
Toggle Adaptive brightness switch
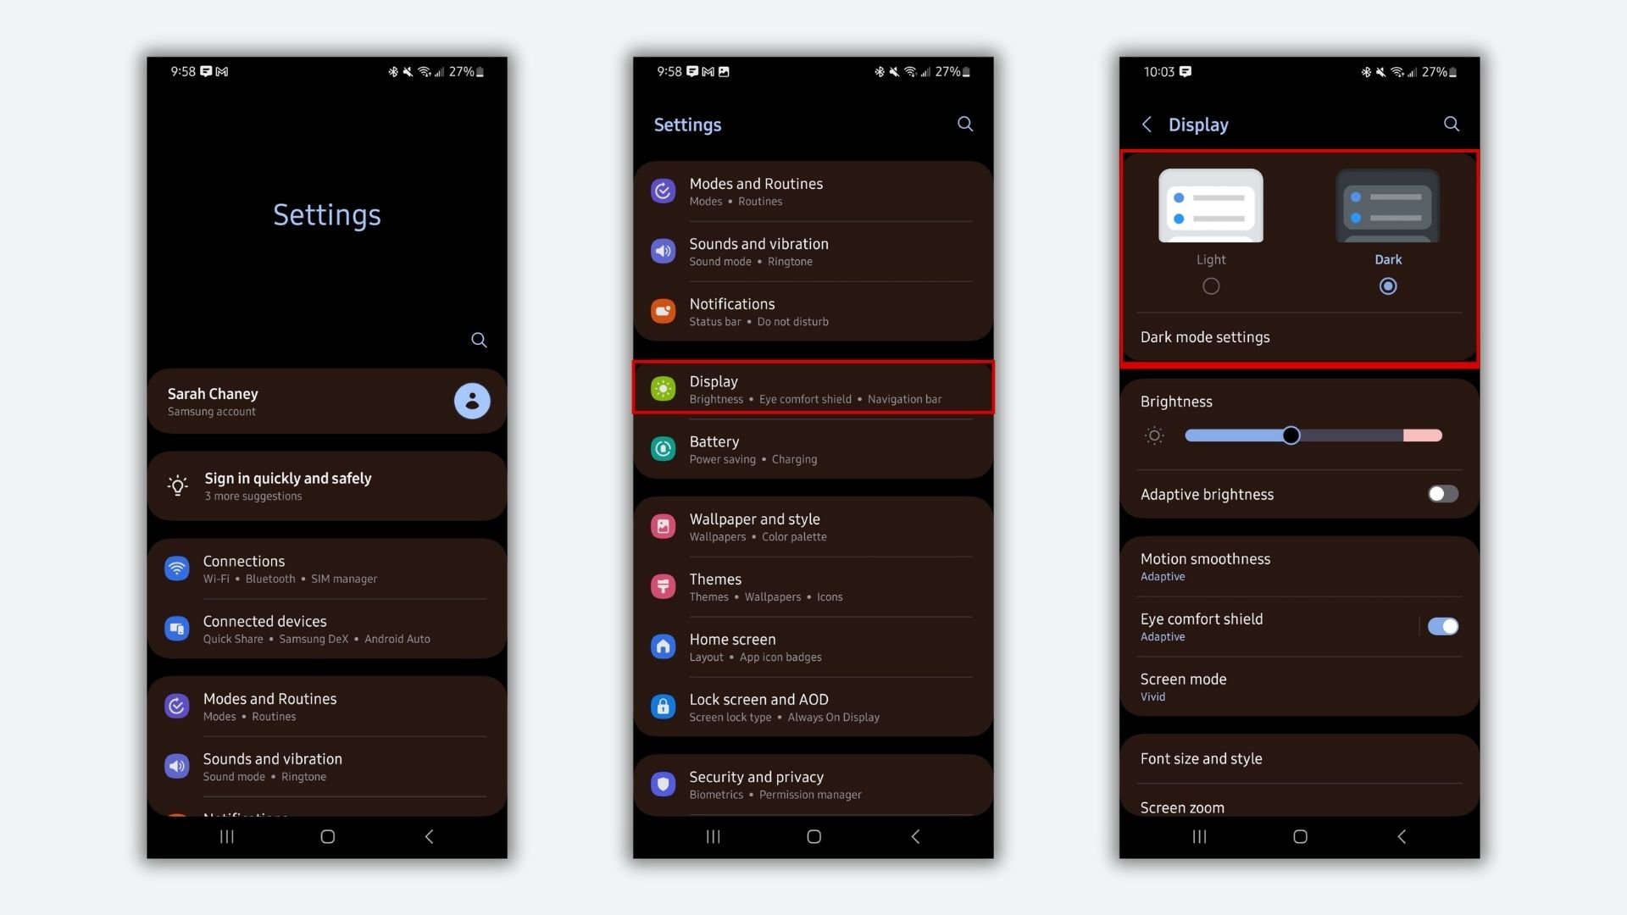(x=1441, y=494)
